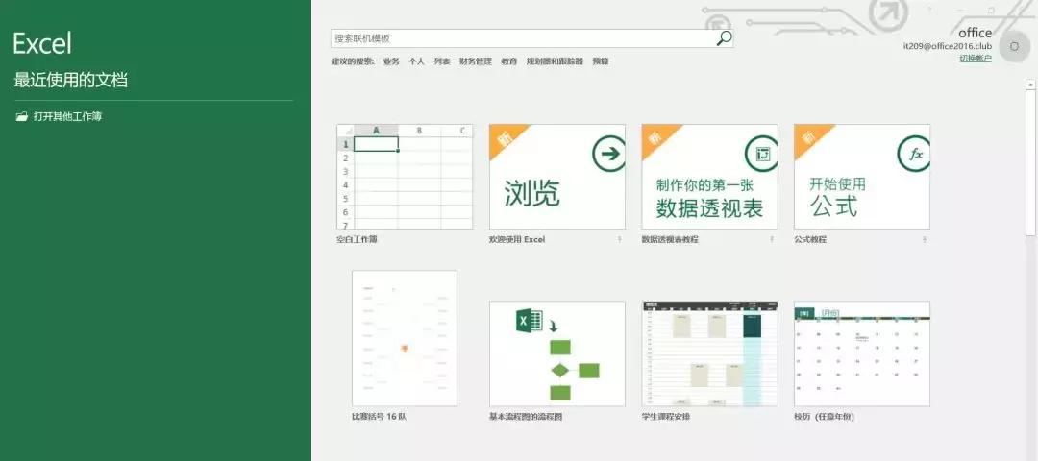Viewport: 1038px width, 461px height.
Task: Select suggested search 业务
Action: tap(391, 61)
